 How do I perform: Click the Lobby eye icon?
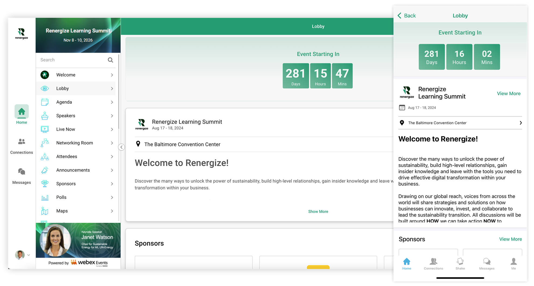pyautogui.click(x=45, y=88)
